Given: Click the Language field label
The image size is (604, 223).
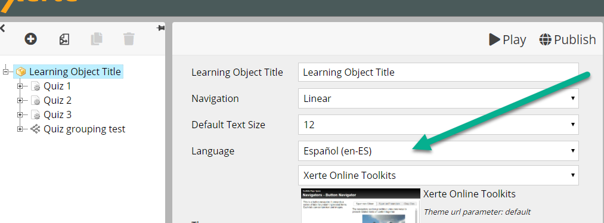Looking at the screenshot, I should click(x=213, y=151).
